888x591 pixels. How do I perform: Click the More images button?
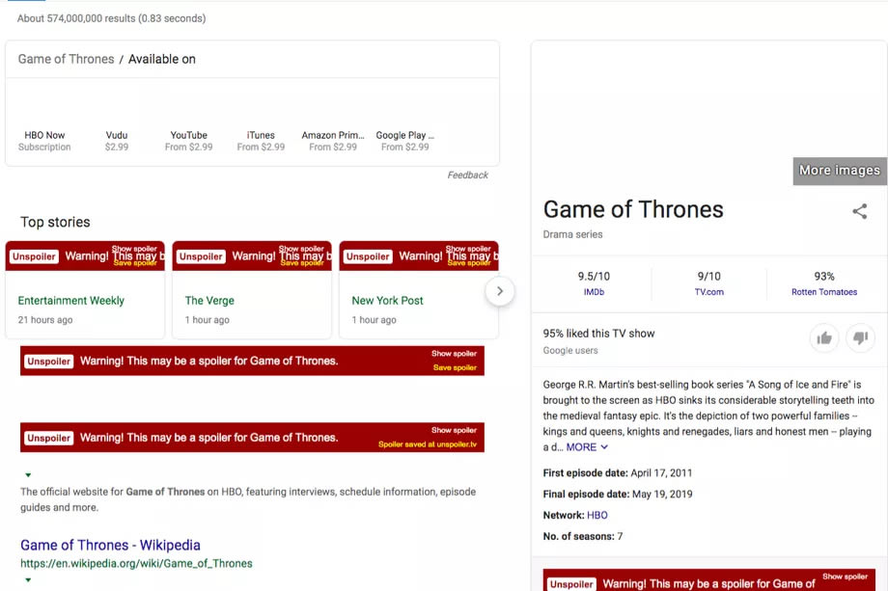coord(839,171)
